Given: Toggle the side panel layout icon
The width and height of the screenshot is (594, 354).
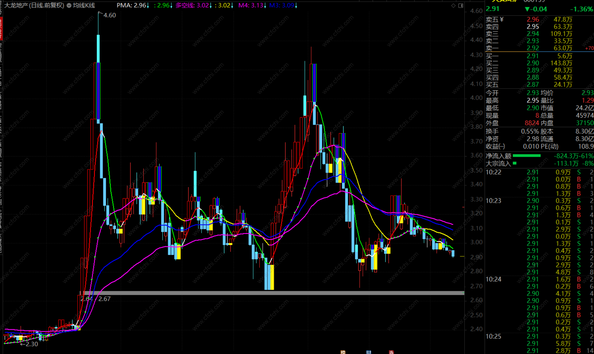Looking at the screenshot, I should click(x=461, y=6).
